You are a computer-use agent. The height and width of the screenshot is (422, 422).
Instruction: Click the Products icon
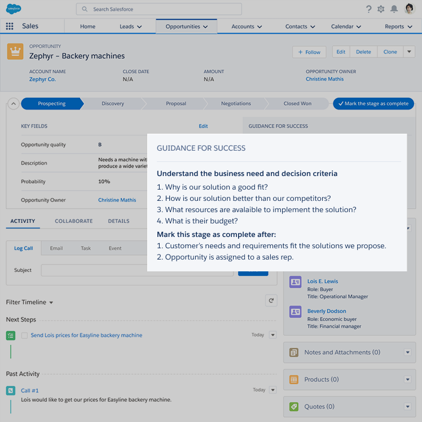coord(293,380)
